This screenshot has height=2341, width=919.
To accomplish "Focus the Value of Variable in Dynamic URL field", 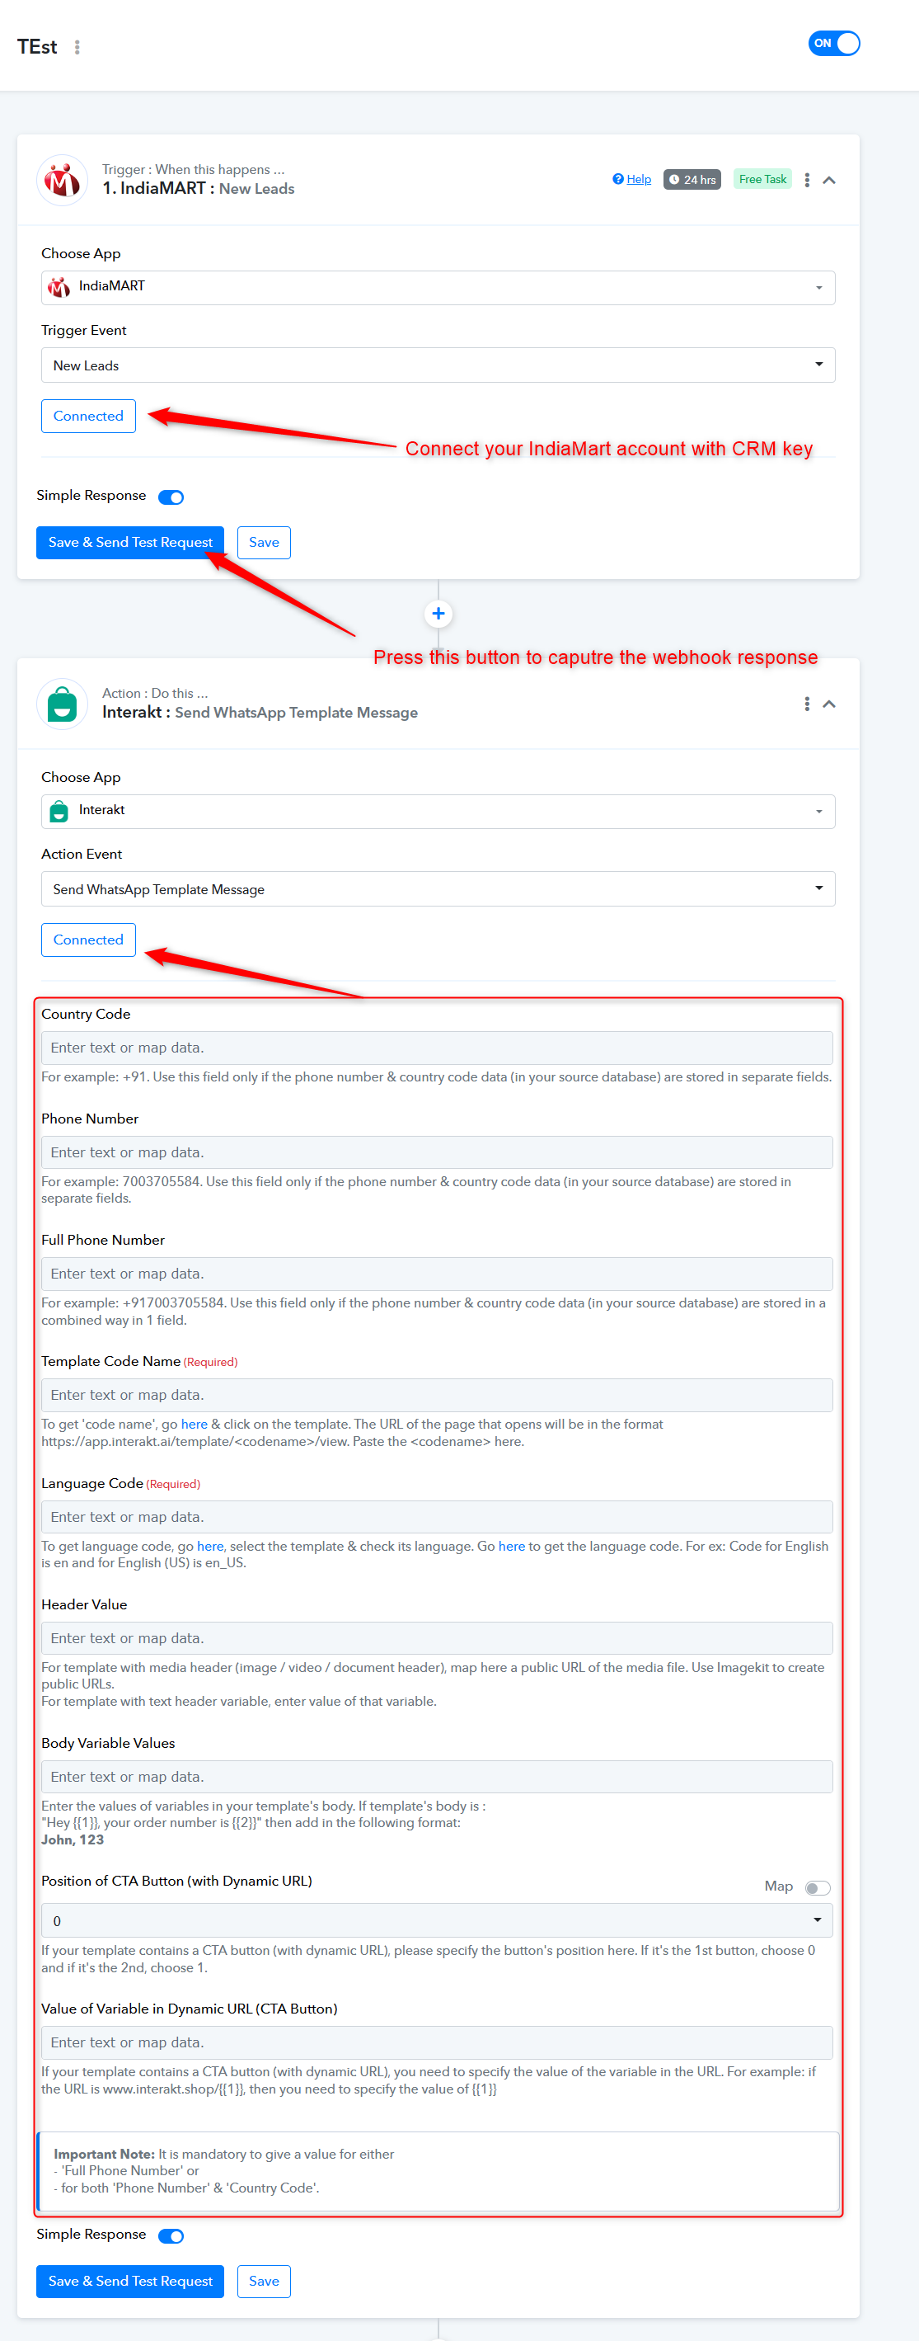I will (x=437, y=2042).
